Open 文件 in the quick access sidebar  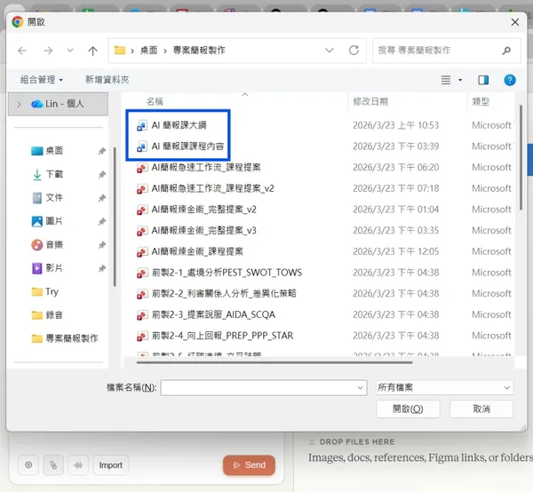click(54, 198)
